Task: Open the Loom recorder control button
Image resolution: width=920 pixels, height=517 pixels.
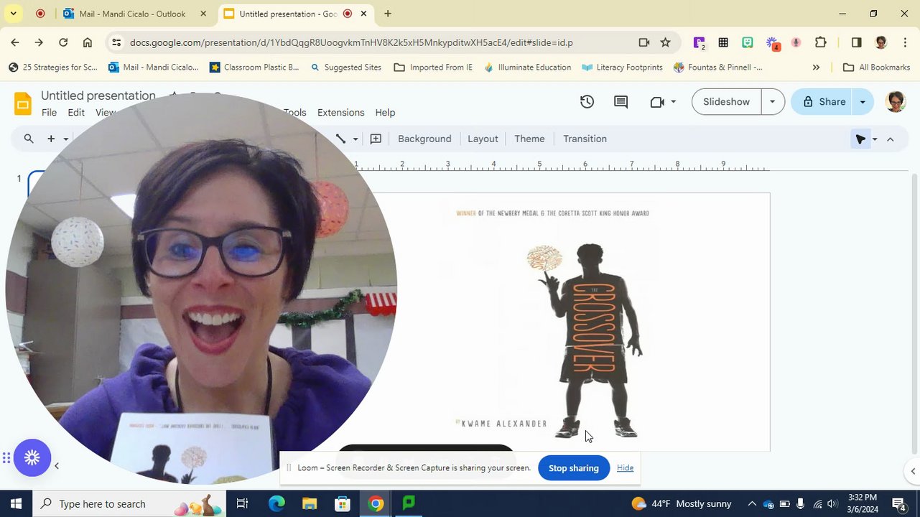Action: [32, 457]
